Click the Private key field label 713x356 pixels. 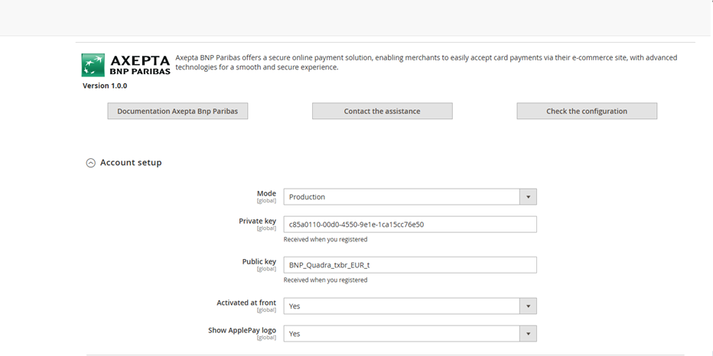pos(257,222)
